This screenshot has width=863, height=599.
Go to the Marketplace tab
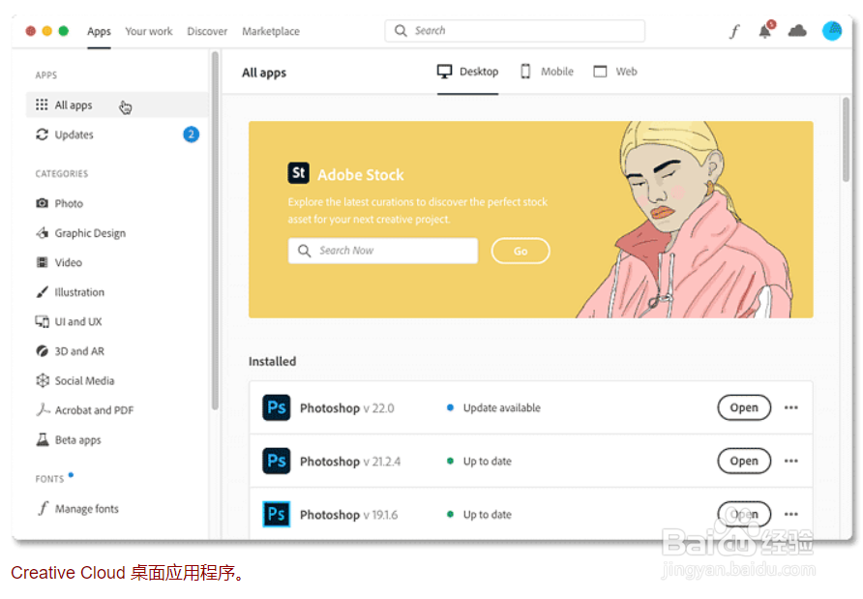pyautogui.click(x=271, y=31)
